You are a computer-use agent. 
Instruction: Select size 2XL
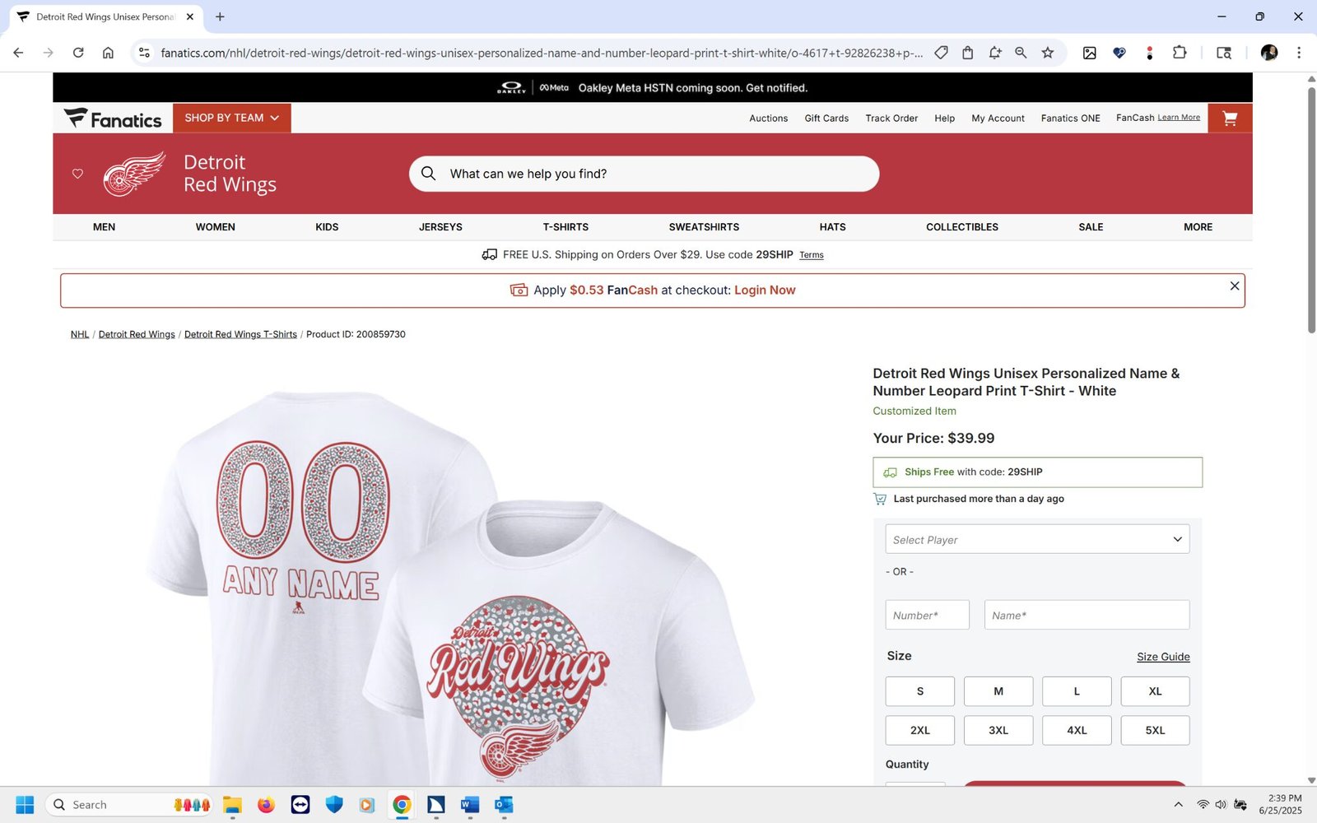[920, 730]
